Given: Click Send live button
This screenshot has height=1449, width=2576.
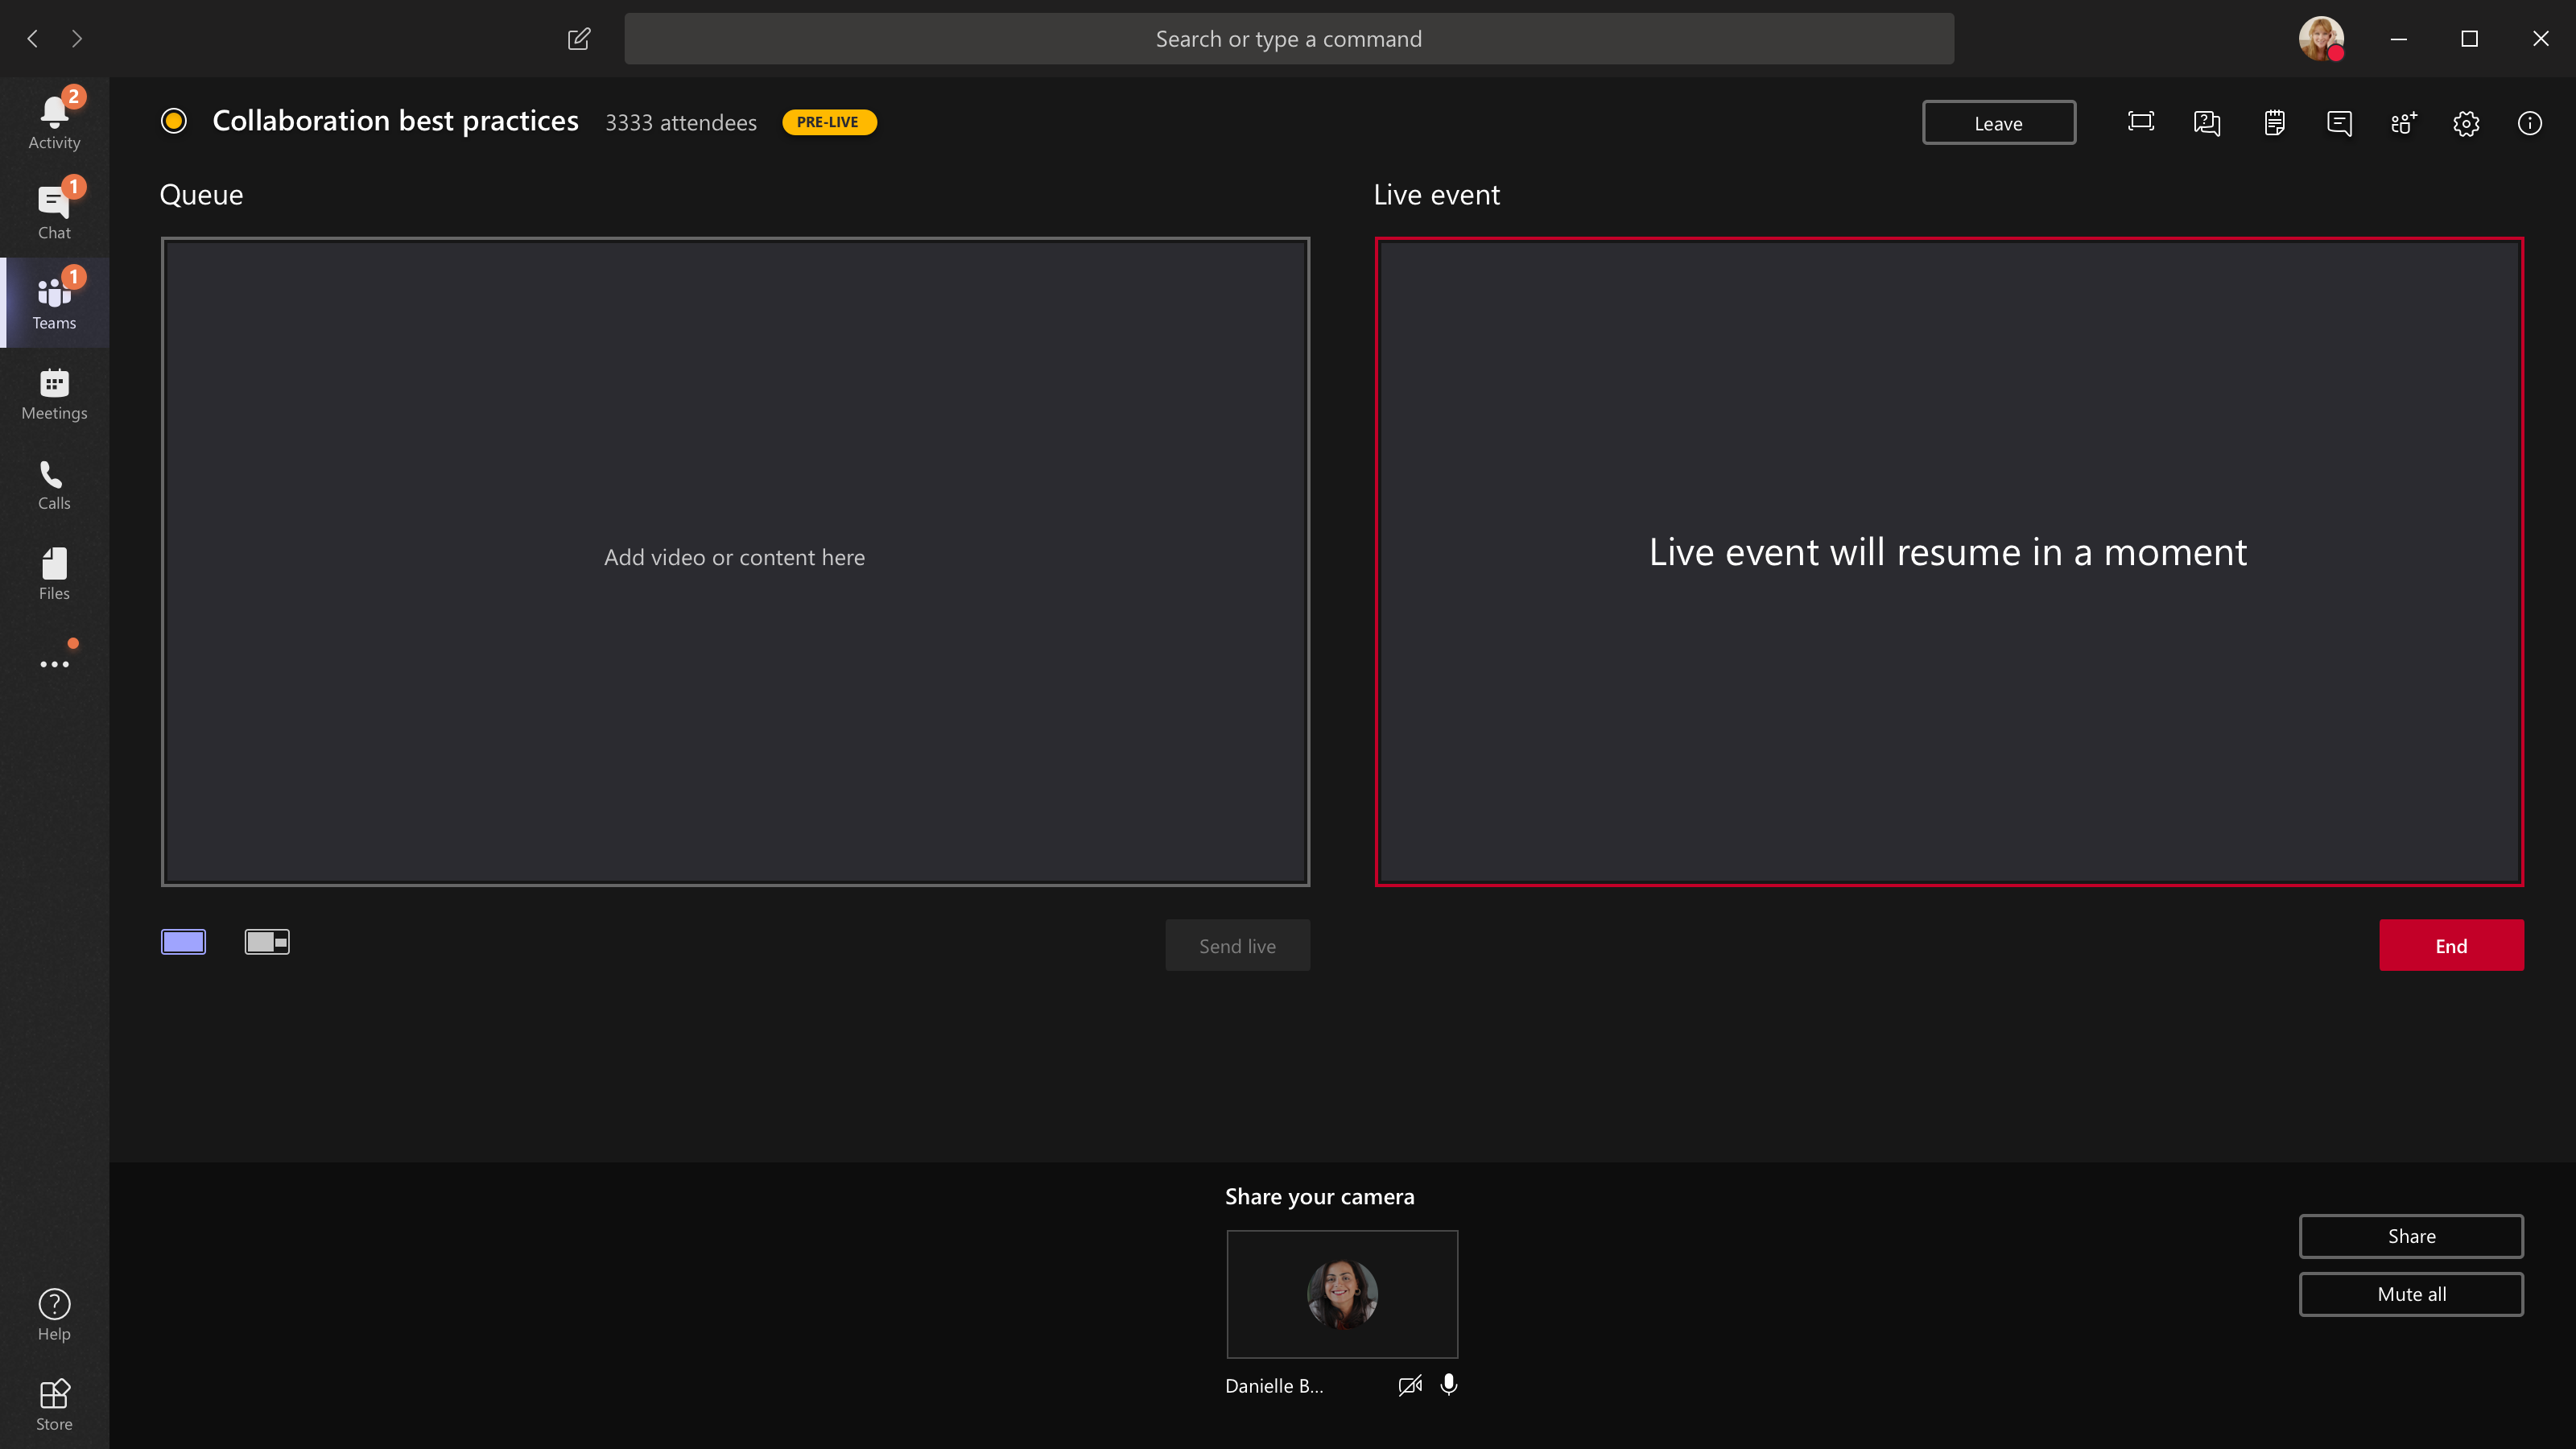Looking at the screenshot, I should click(x=1236, y=945).
